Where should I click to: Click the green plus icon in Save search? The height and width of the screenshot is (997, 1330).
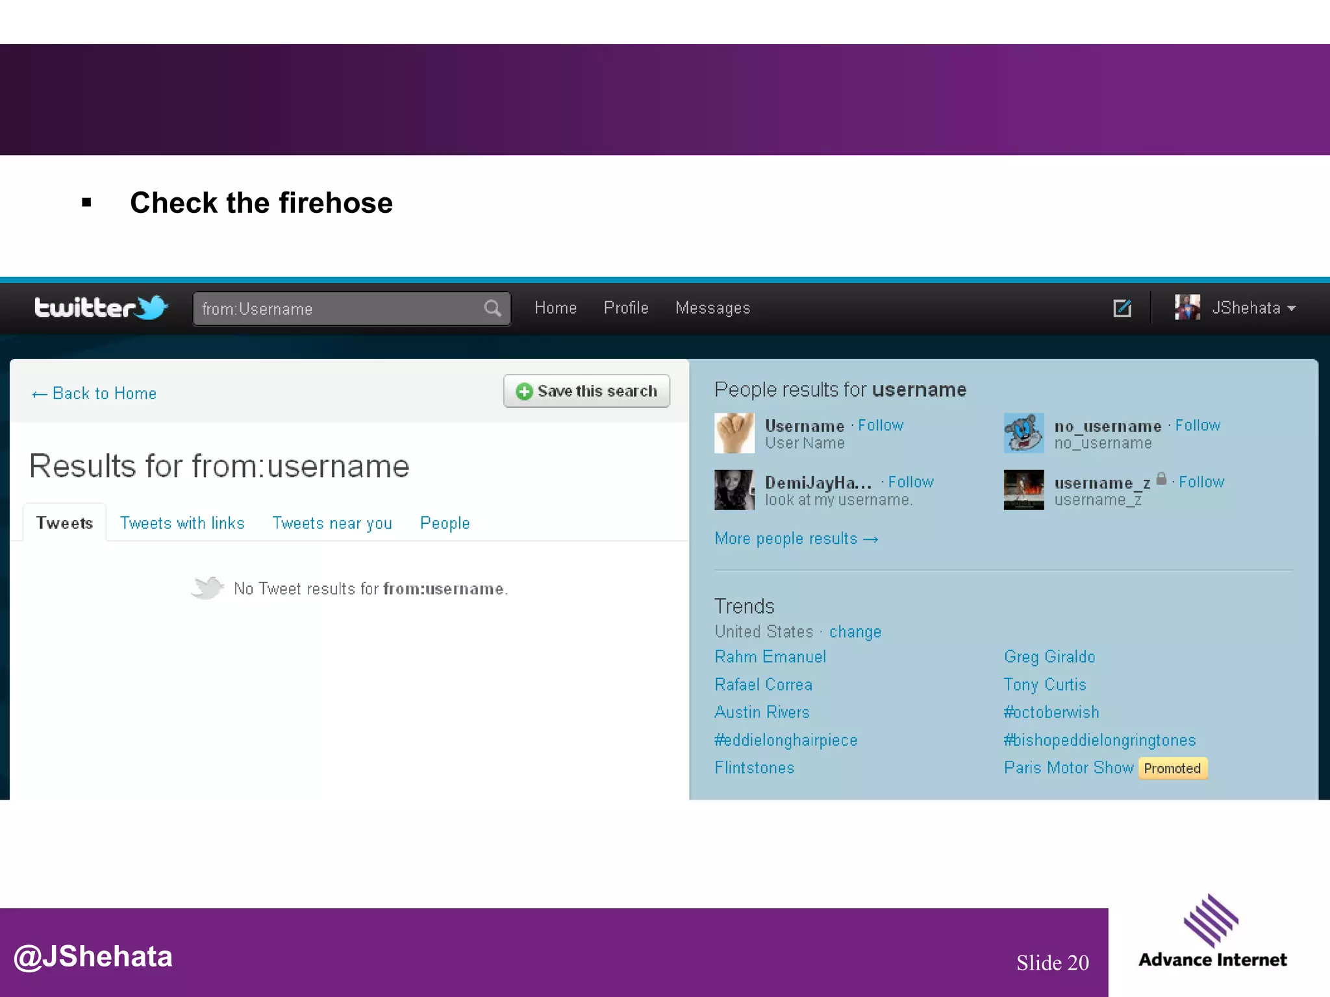(524, 391)
